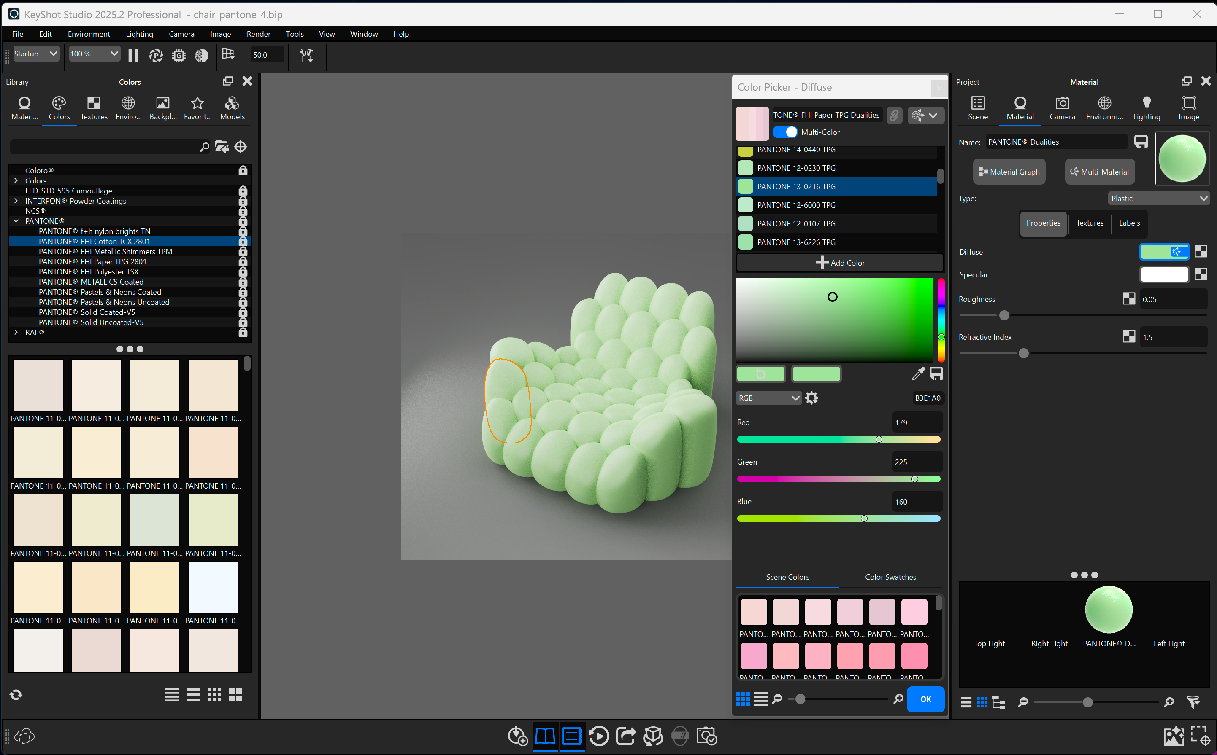Switch library to large grid view
Image resolution: width=1217 pixels, height=755 pixels.
point(235,695)
